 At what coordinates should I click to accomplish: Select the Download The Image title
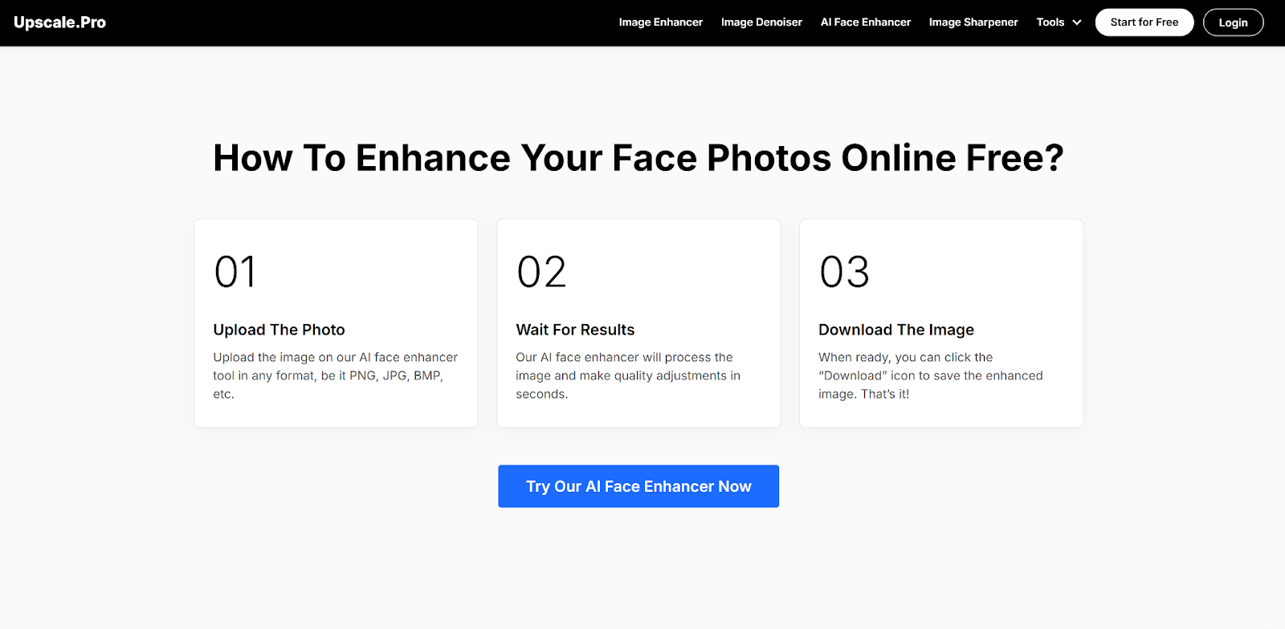(895, 330)
